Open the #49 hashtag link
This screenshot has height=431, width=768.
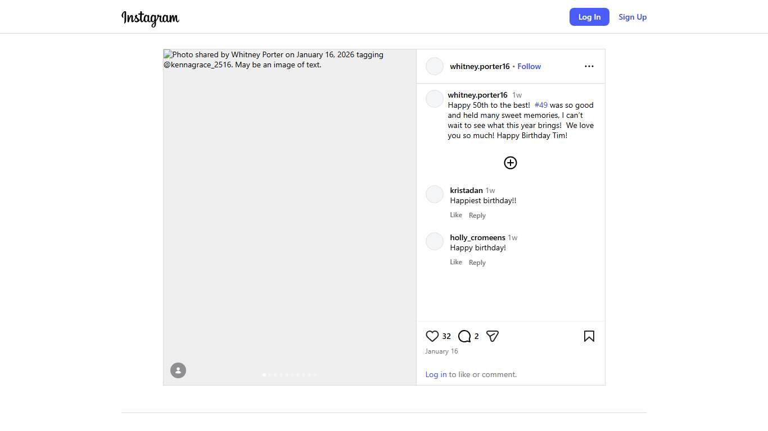click(x=541, y=105)
